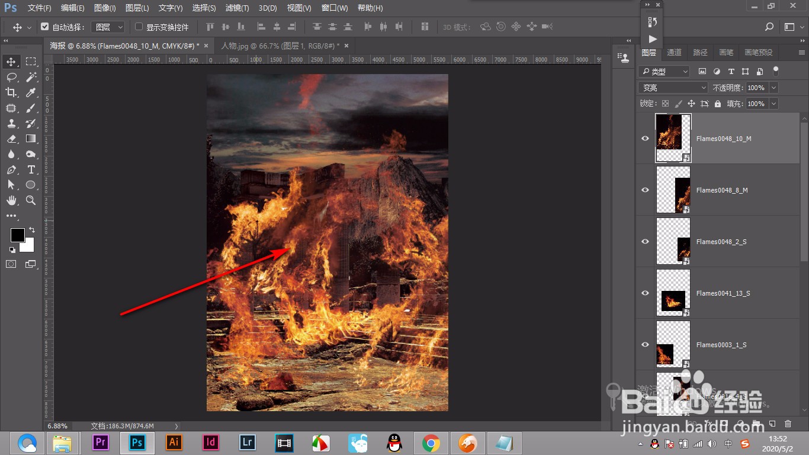Delete layer with trash icon
This screenshot has width=809, height=455.
point(788,424)
